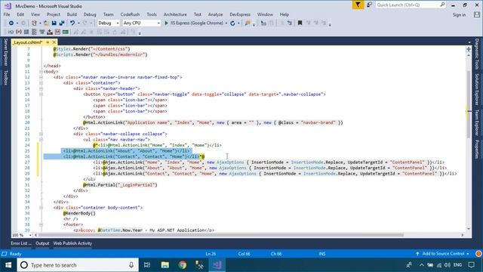Click the editor vertical scrollbar thumb
The height and width of the screenshot is (272, 483).
coord(469,105)
